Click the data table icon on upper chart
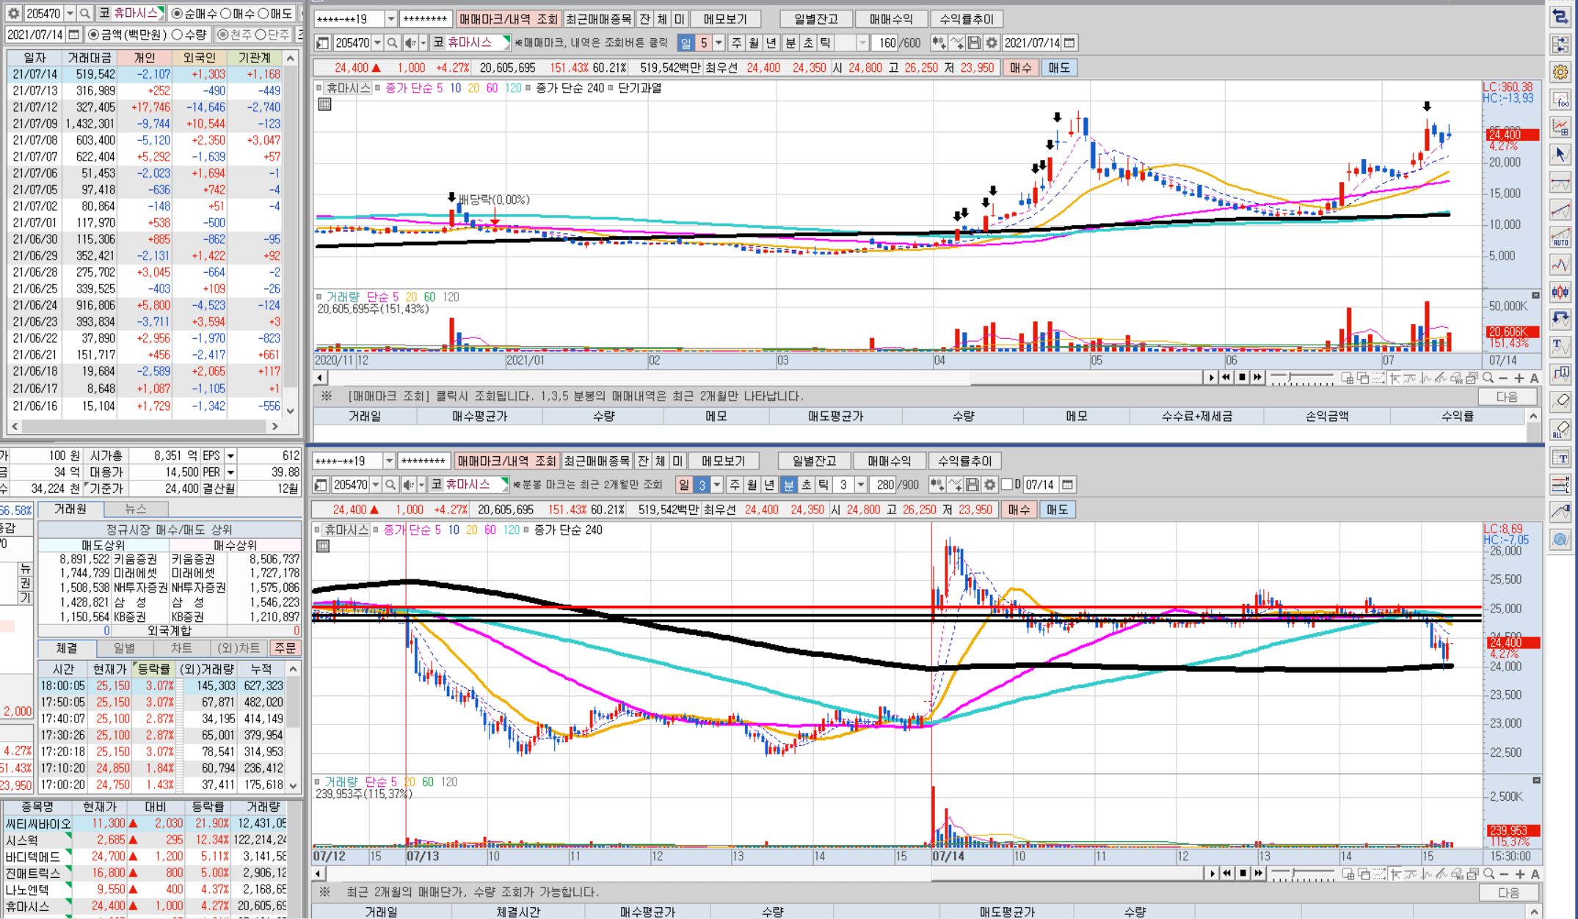Image resolution: width=1578 pixels, height=919 pixels. tap(324, 104)
